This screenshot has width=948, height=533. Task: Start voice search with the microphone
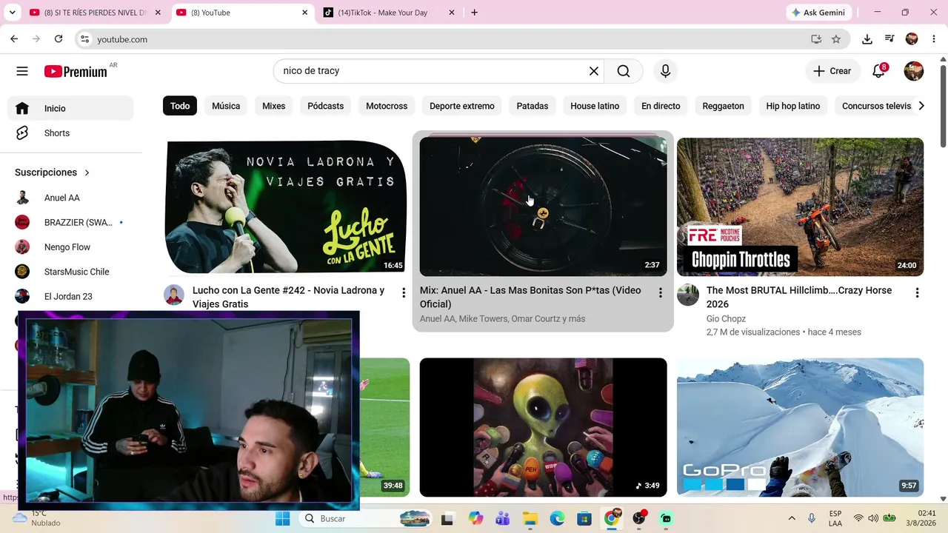665,71
